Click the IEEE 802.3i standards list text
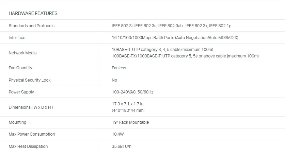 pos(172,26)
